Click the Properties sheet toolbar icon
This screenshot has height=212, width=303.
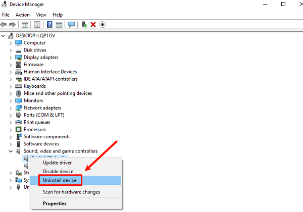coord(37,25)
